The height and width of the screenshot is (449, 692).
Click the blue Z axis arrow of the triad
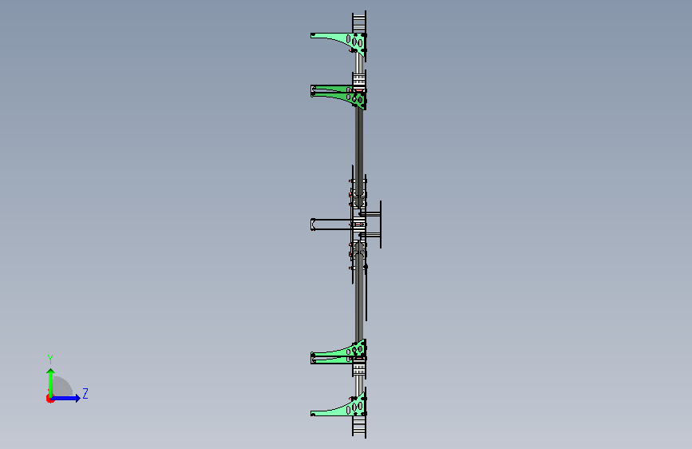(66, 398)
